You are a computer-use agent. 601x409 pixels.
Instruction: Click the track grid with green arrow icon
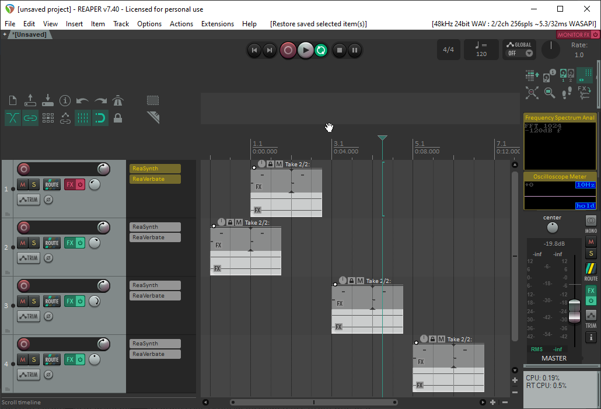pyautogui.click(x=532, y=75)
